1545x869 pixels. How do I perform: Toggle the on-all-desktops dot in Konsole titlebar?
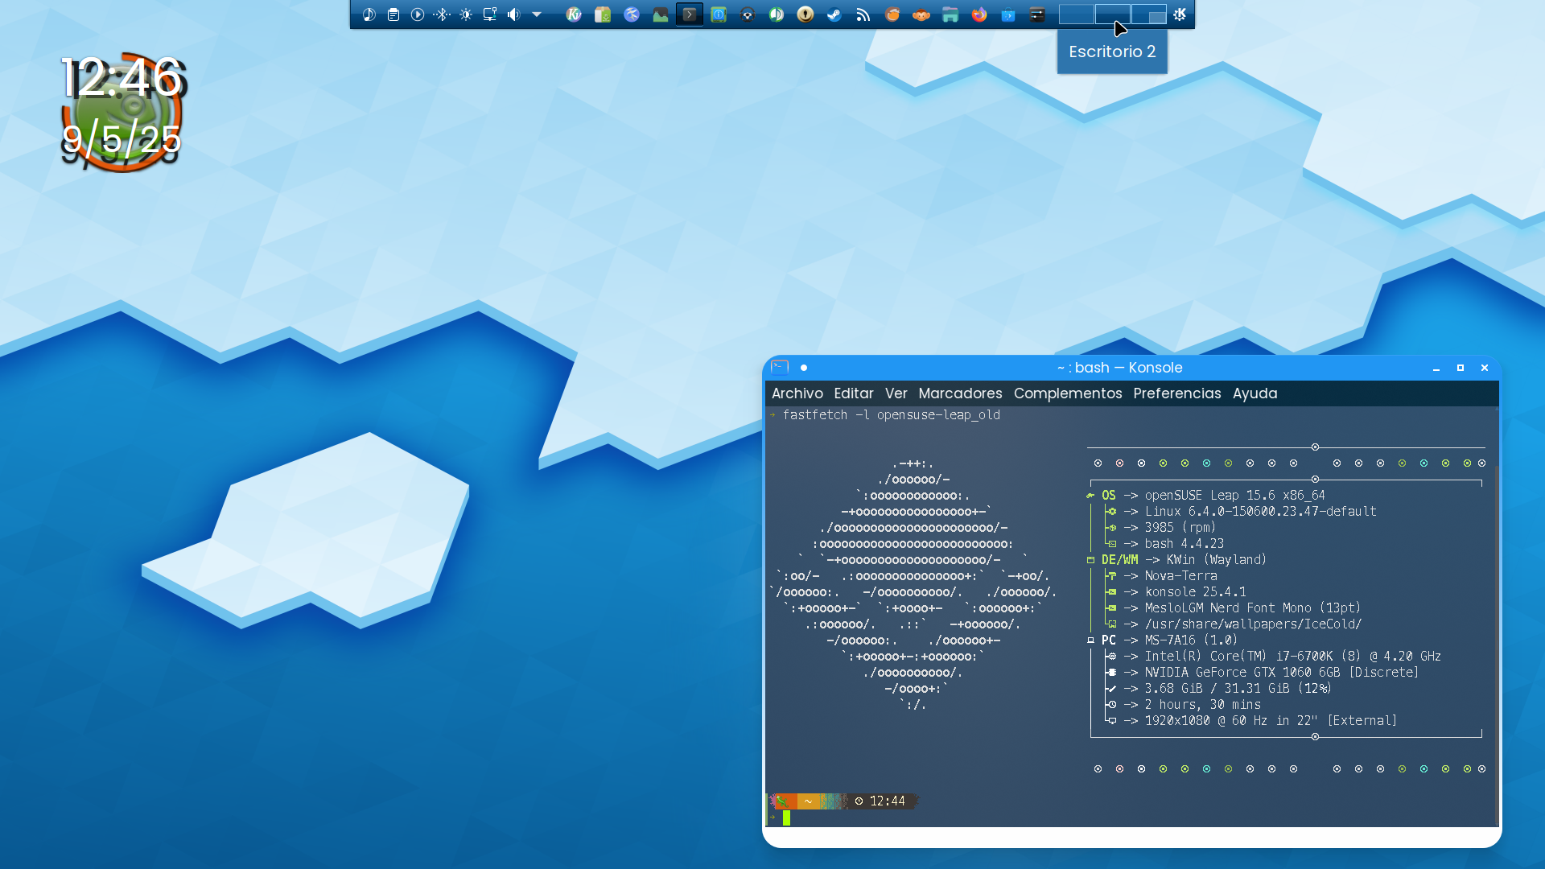pyautogui.click(x=803, y=368)
